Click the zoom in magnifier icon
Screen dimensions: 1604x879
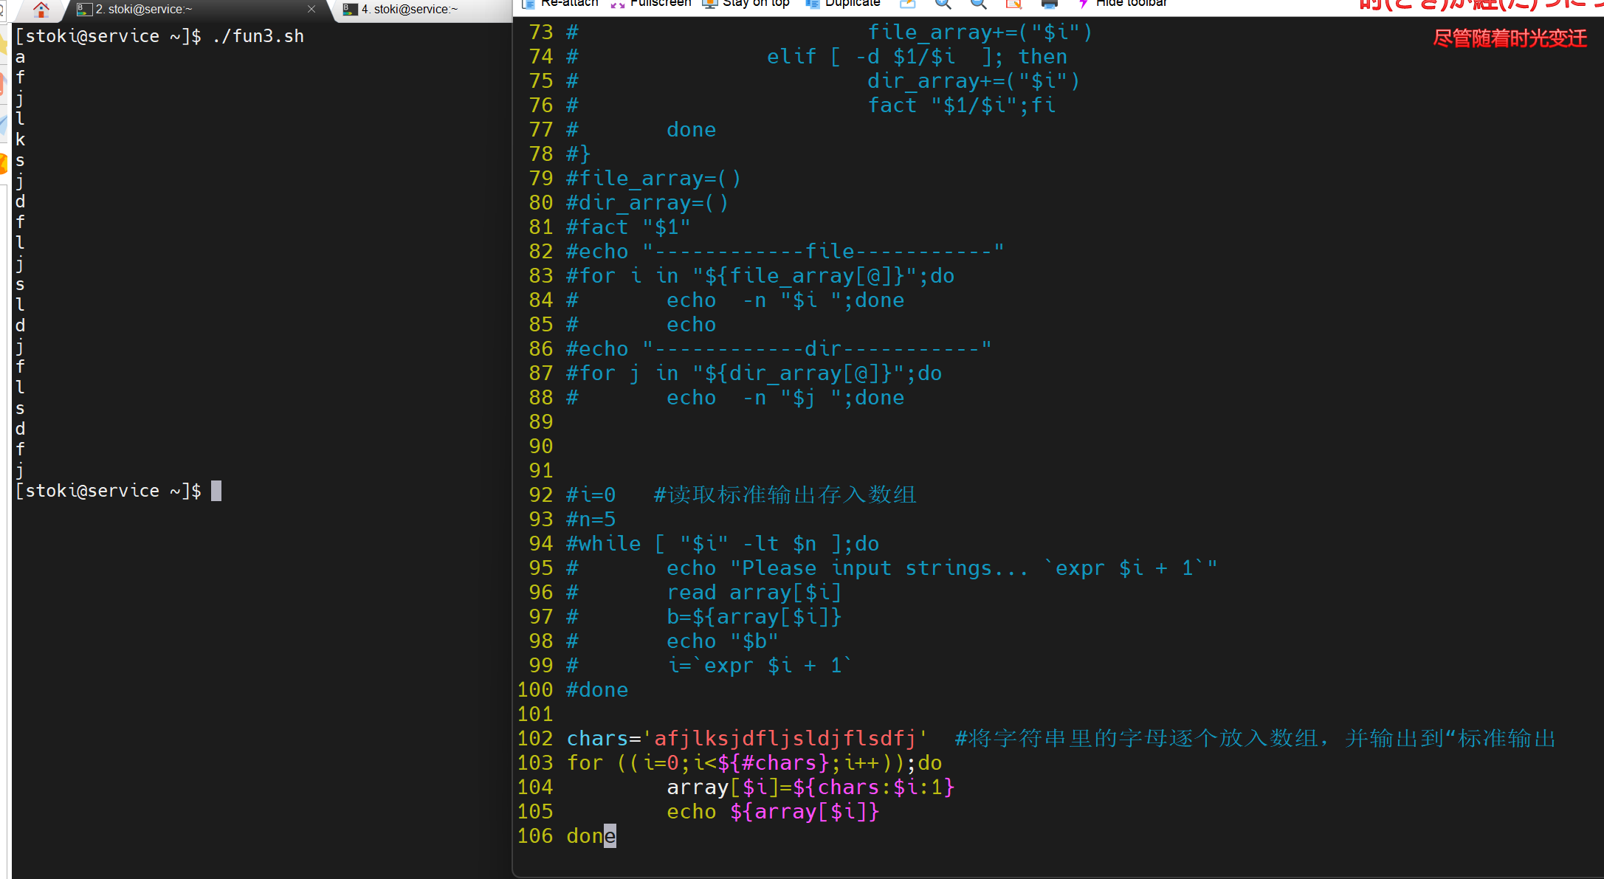(943, 4)
